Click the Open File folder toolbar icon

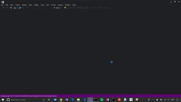pyautogui.click(x=15, y=8)
